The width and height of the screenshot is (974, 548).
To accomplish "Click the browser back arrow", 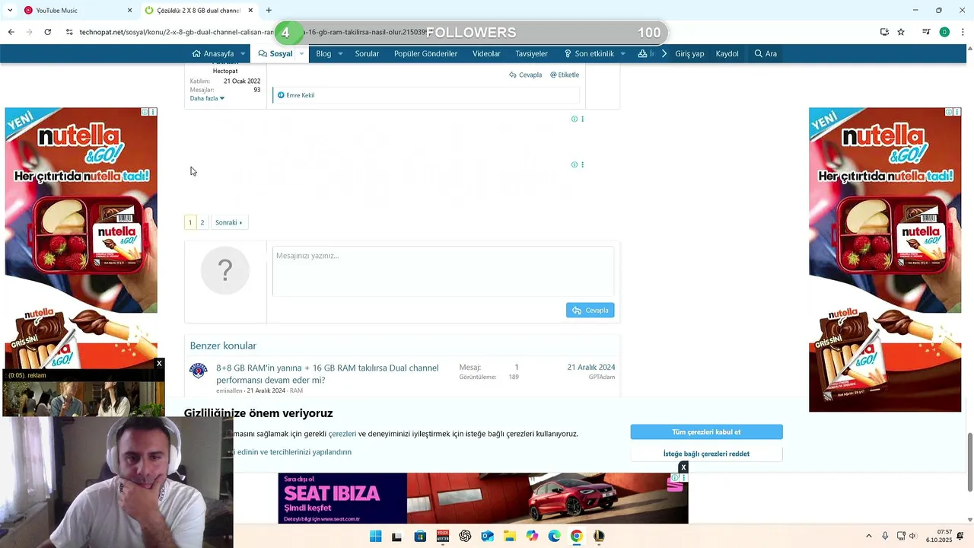I will click(11, 32).
